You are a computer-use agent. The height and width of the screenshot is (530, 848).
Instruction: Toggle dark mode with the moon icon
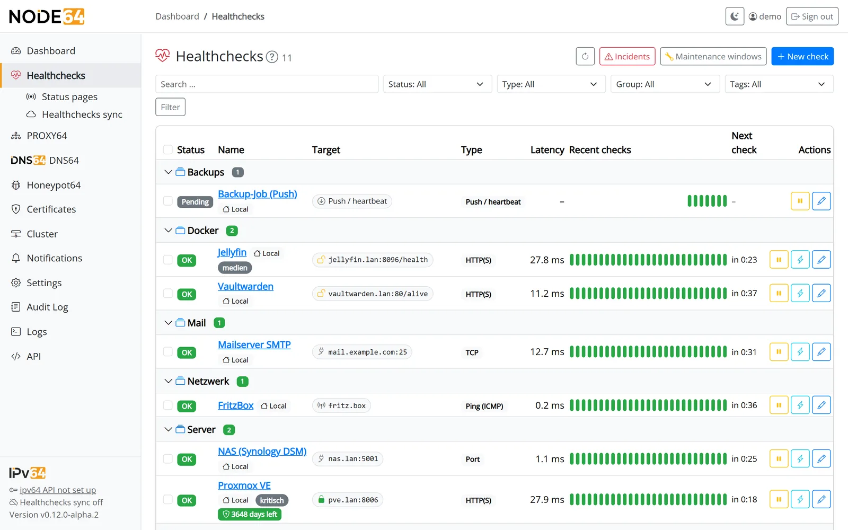(735, 16)
